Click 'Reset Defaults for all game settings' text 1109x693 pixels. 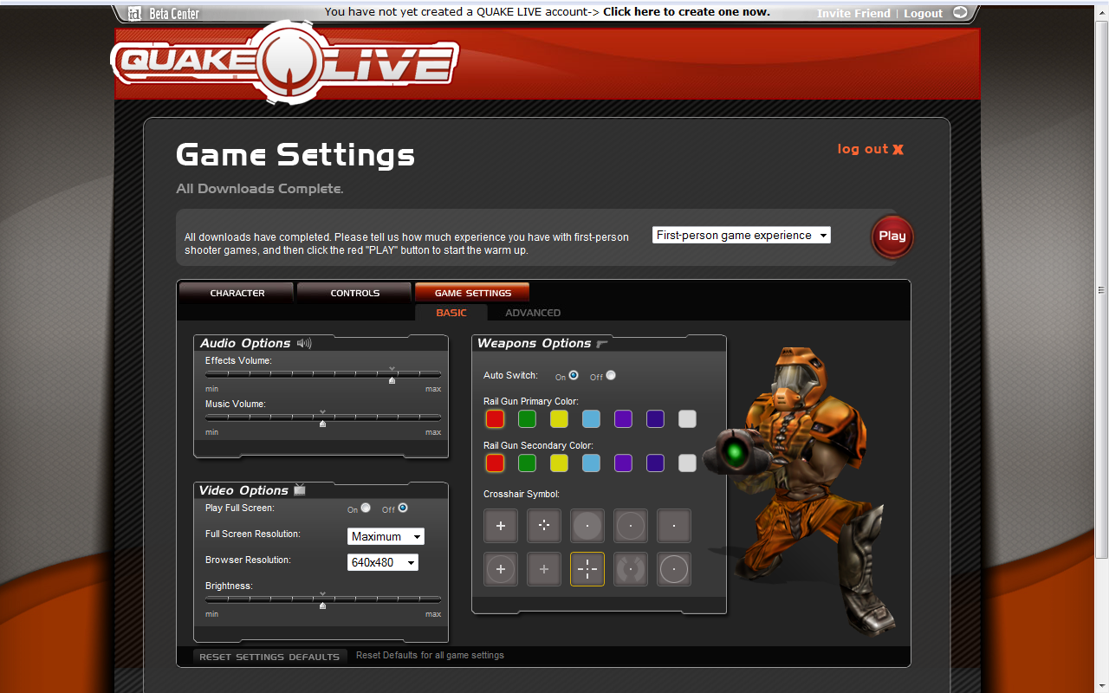pyautogui.click(x=430, y=656)
